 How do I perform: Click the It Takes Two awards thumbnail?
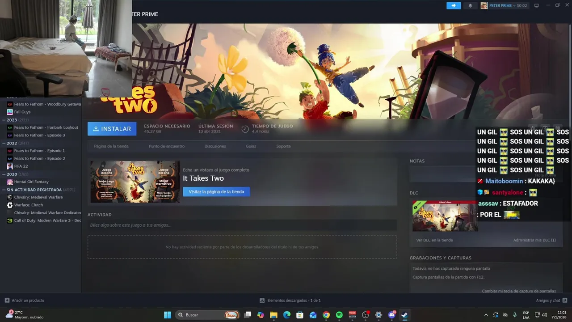[135, 182]
